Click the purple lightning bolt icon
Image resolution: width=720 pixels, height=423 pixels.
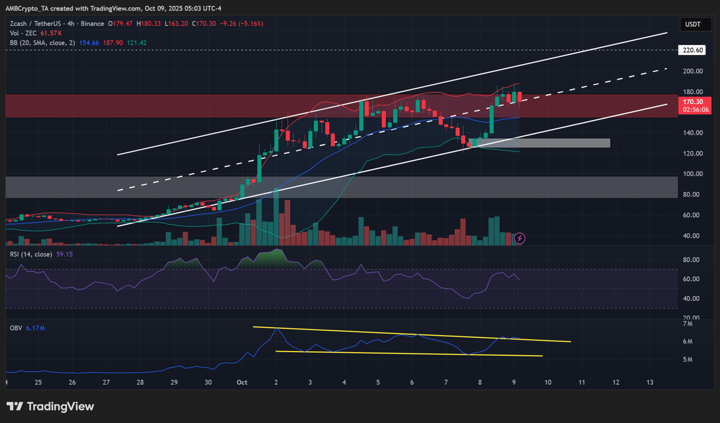click(519, 238)
